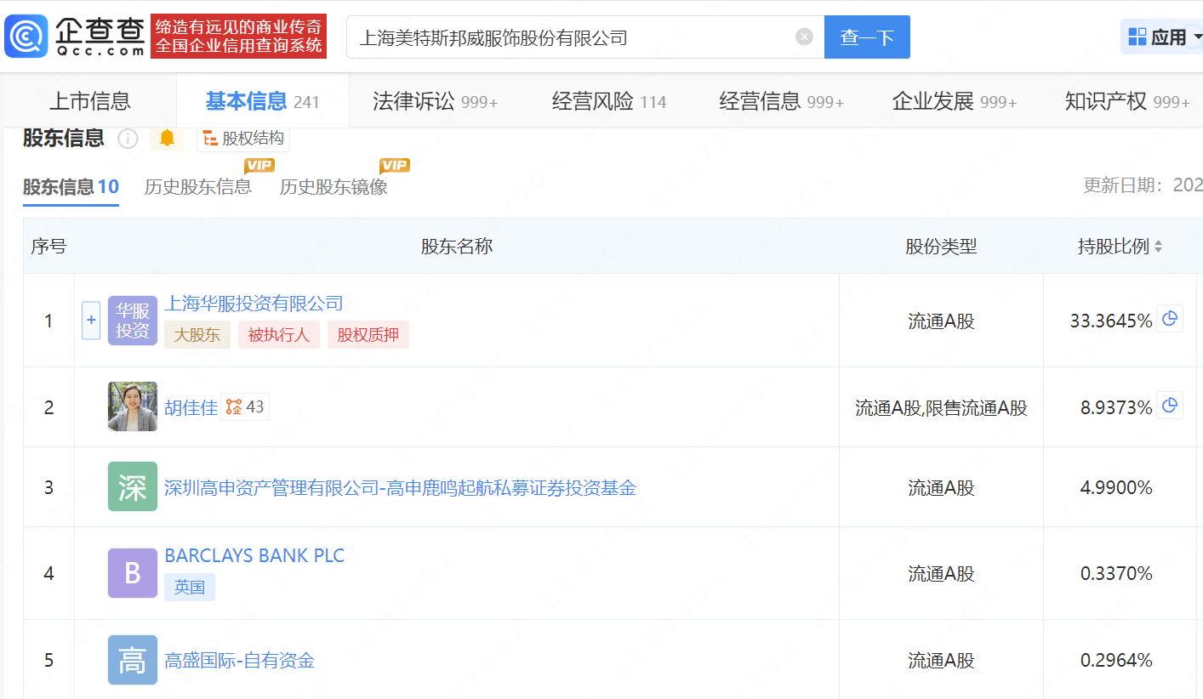The width and height of the screenshot is (1203, 699).
Task: Click the 0.3370% shareholding value
Action: [1116, 574]
